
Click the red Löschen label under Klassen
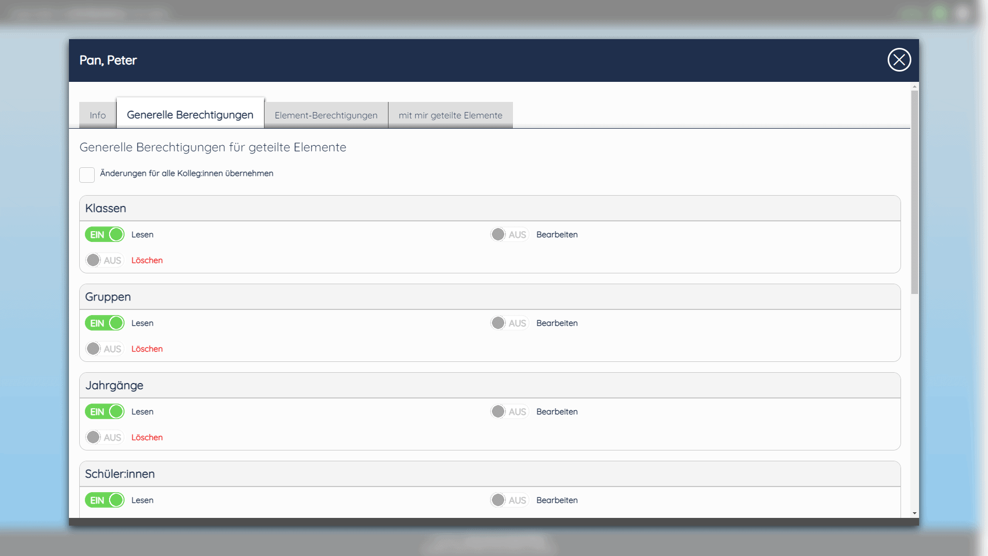(147, 260)
